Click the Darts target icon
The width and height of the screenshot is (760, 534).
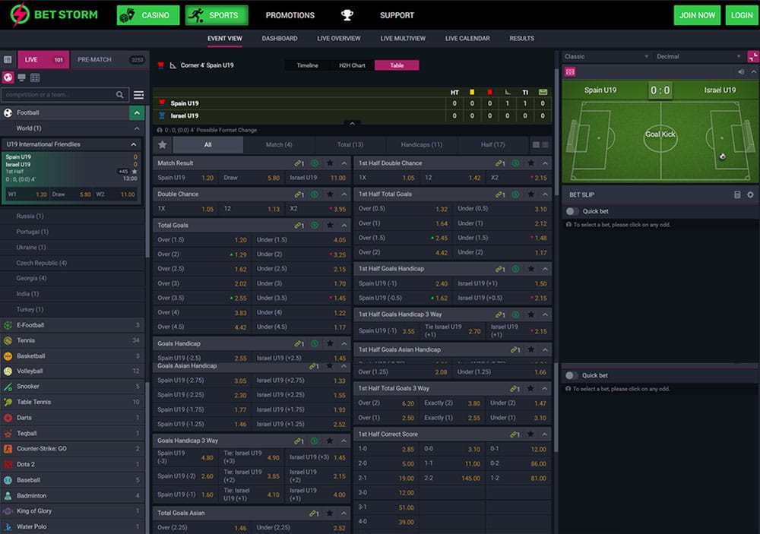click(8, 418)
